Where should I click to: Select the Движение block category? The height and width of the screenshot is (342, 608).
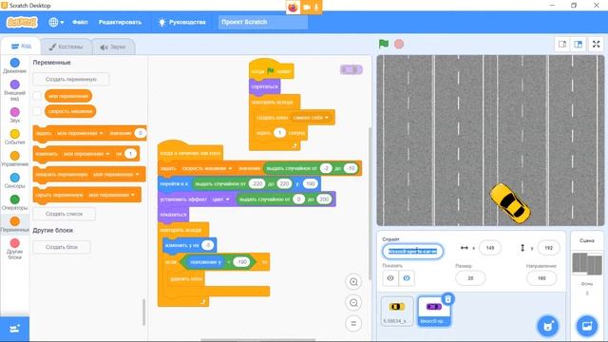point(15,66)
